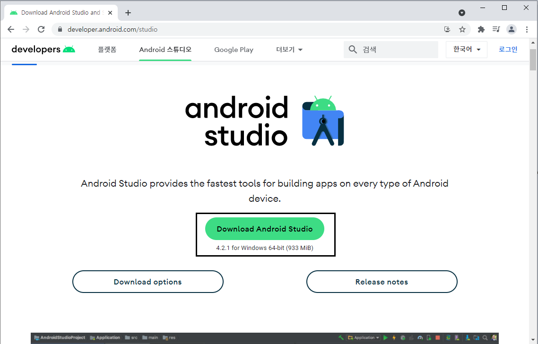Click the search magnifier icon
This screenshot has height=344, width=538.
coord(353,50)
